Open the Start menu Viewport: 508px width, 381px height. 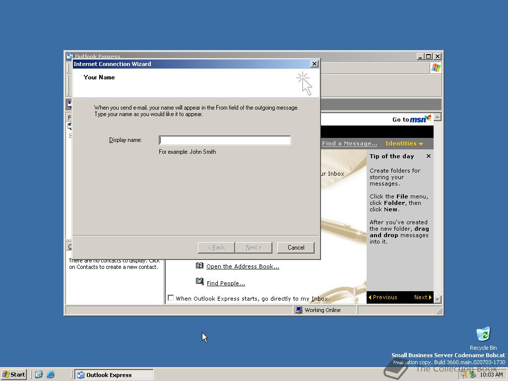click(x=13, y=375)
